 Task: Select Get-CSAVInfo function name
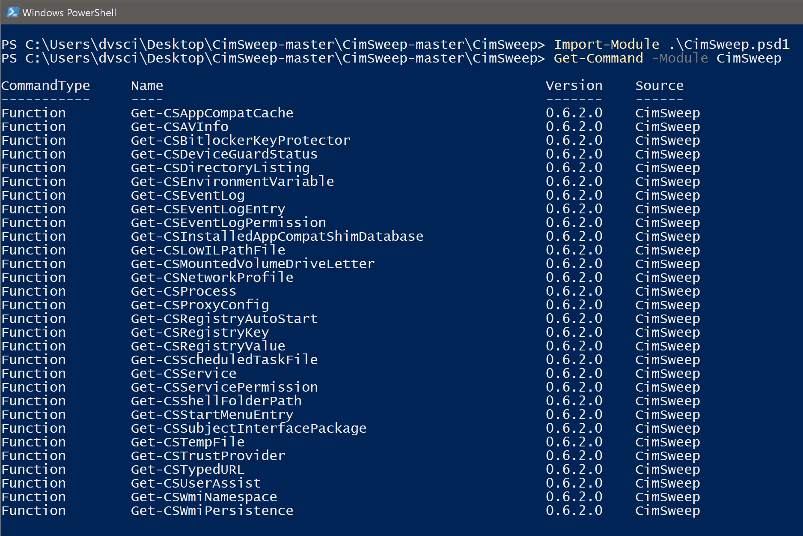click(179, 127)
